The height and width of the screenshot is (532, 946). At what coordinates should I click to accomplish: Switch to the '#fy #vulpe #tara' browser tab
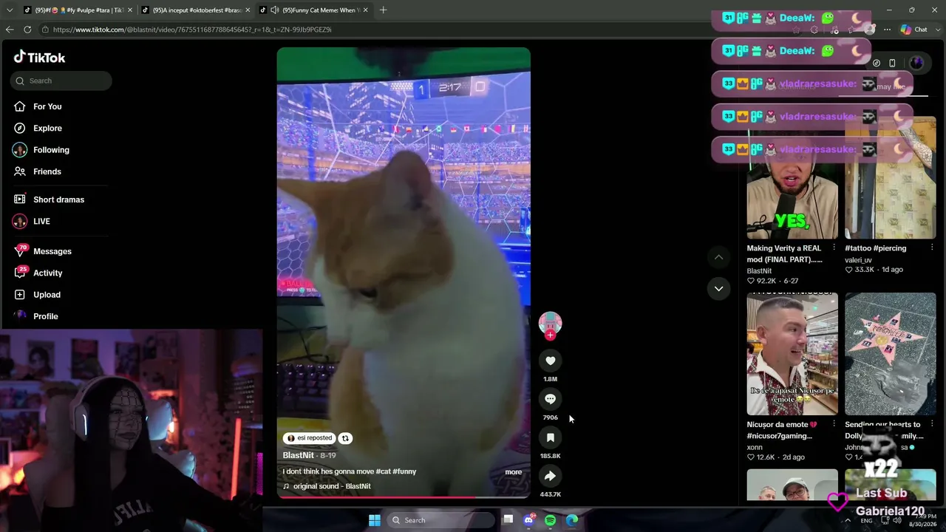(x=77, y=10)
